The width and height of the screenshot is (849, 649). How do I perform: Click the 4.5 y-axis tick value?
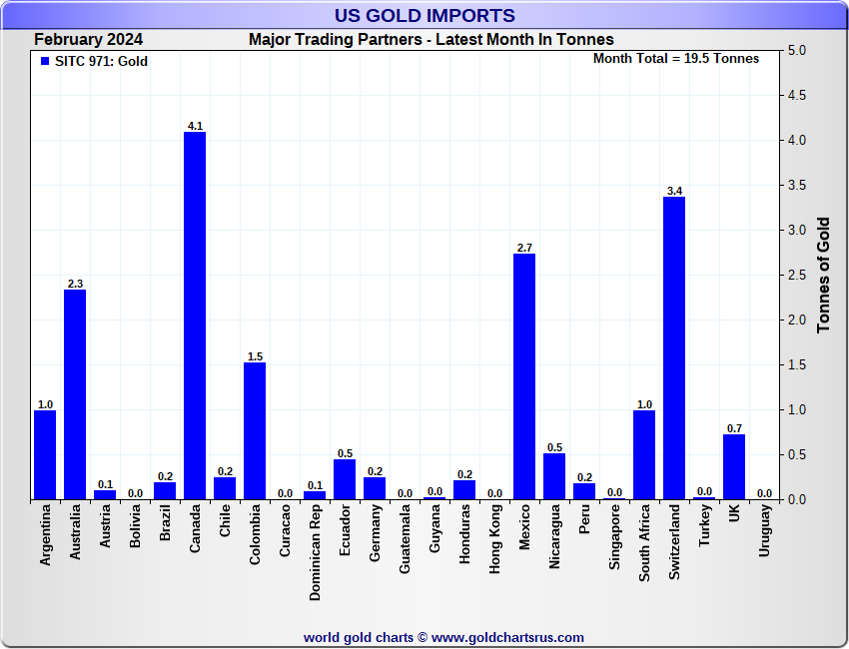796,95
